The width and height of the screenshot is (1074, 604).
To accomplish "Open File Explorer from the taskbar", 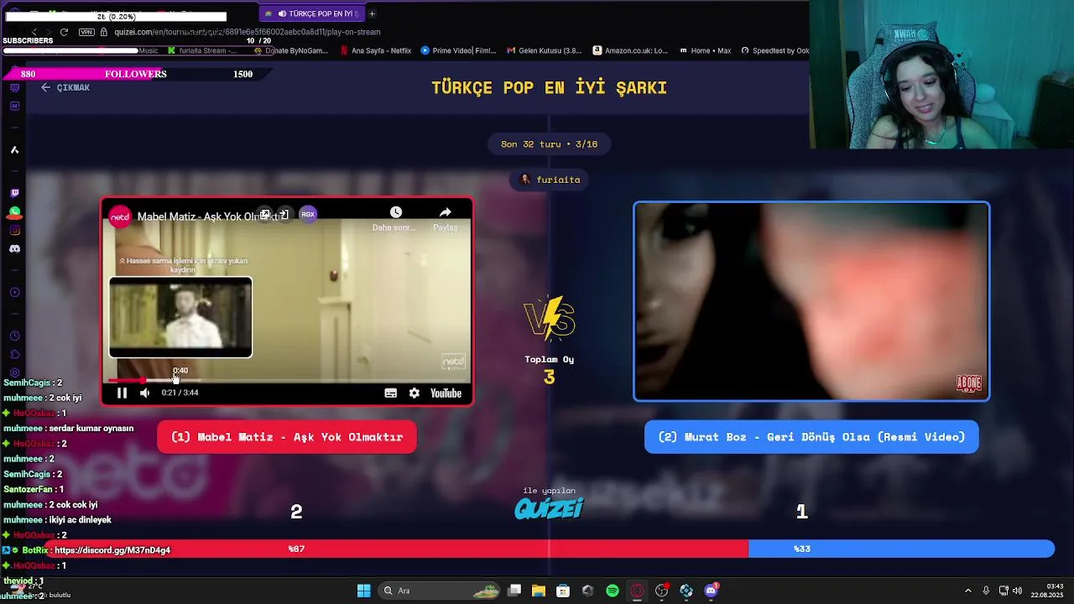I will pos(539,591).
